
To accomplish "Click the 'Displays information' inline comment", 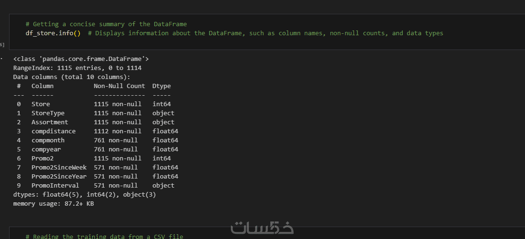I will 266,33.
